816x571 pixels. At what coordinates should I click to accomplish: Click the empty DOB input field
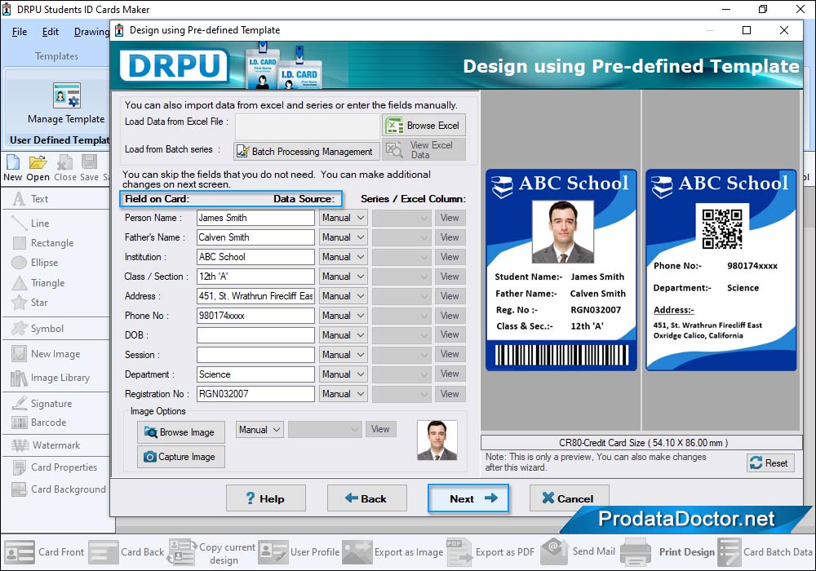pos(255,335)
